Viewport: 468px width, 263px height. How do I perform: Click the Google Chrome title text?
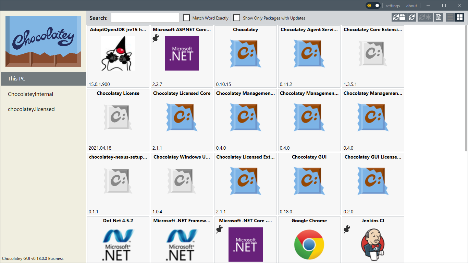[309, 221]
